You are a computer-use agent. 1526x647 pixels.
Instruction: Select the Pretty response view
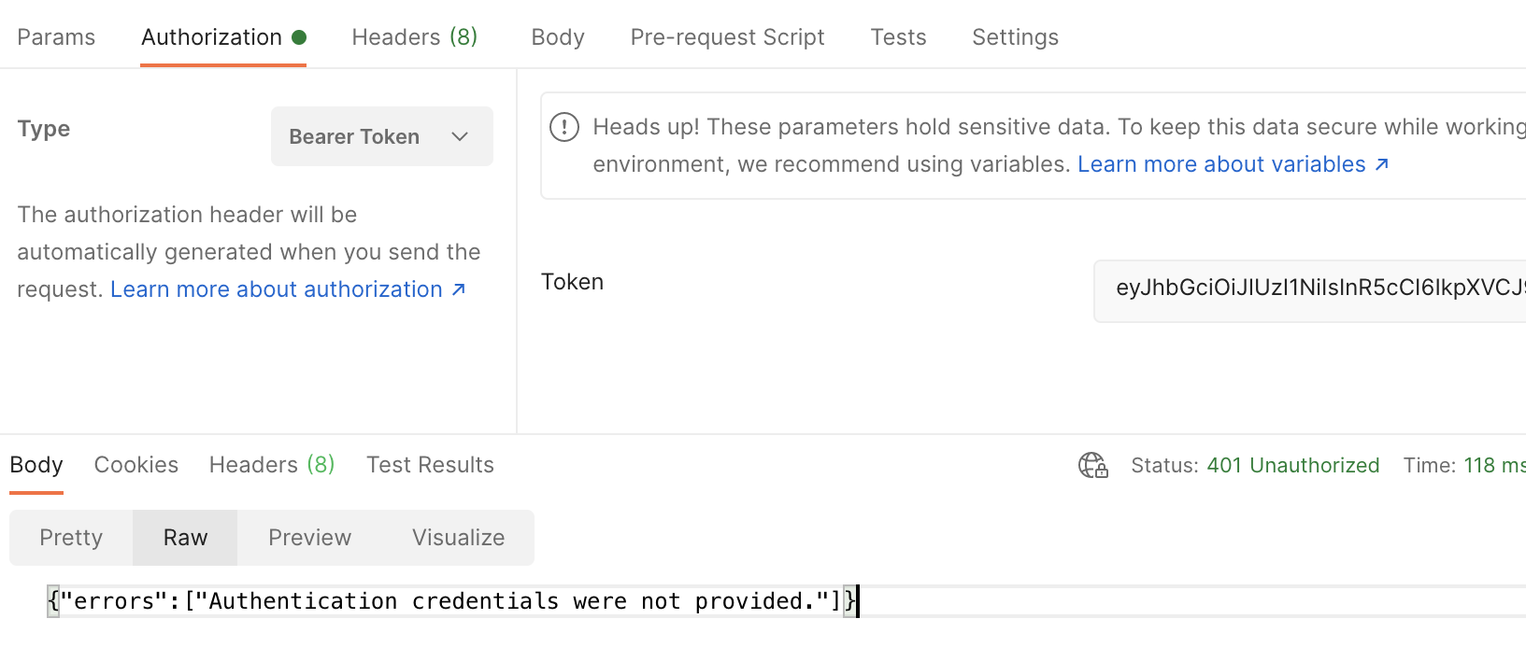point(71,538)
